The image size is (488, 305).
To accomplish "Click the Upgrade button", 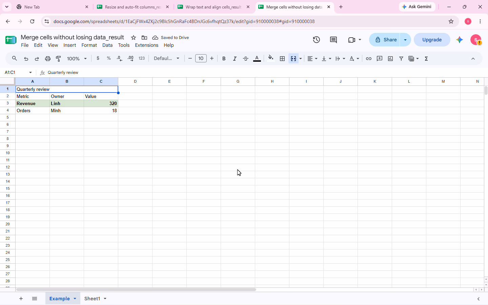I will (432, 40).
